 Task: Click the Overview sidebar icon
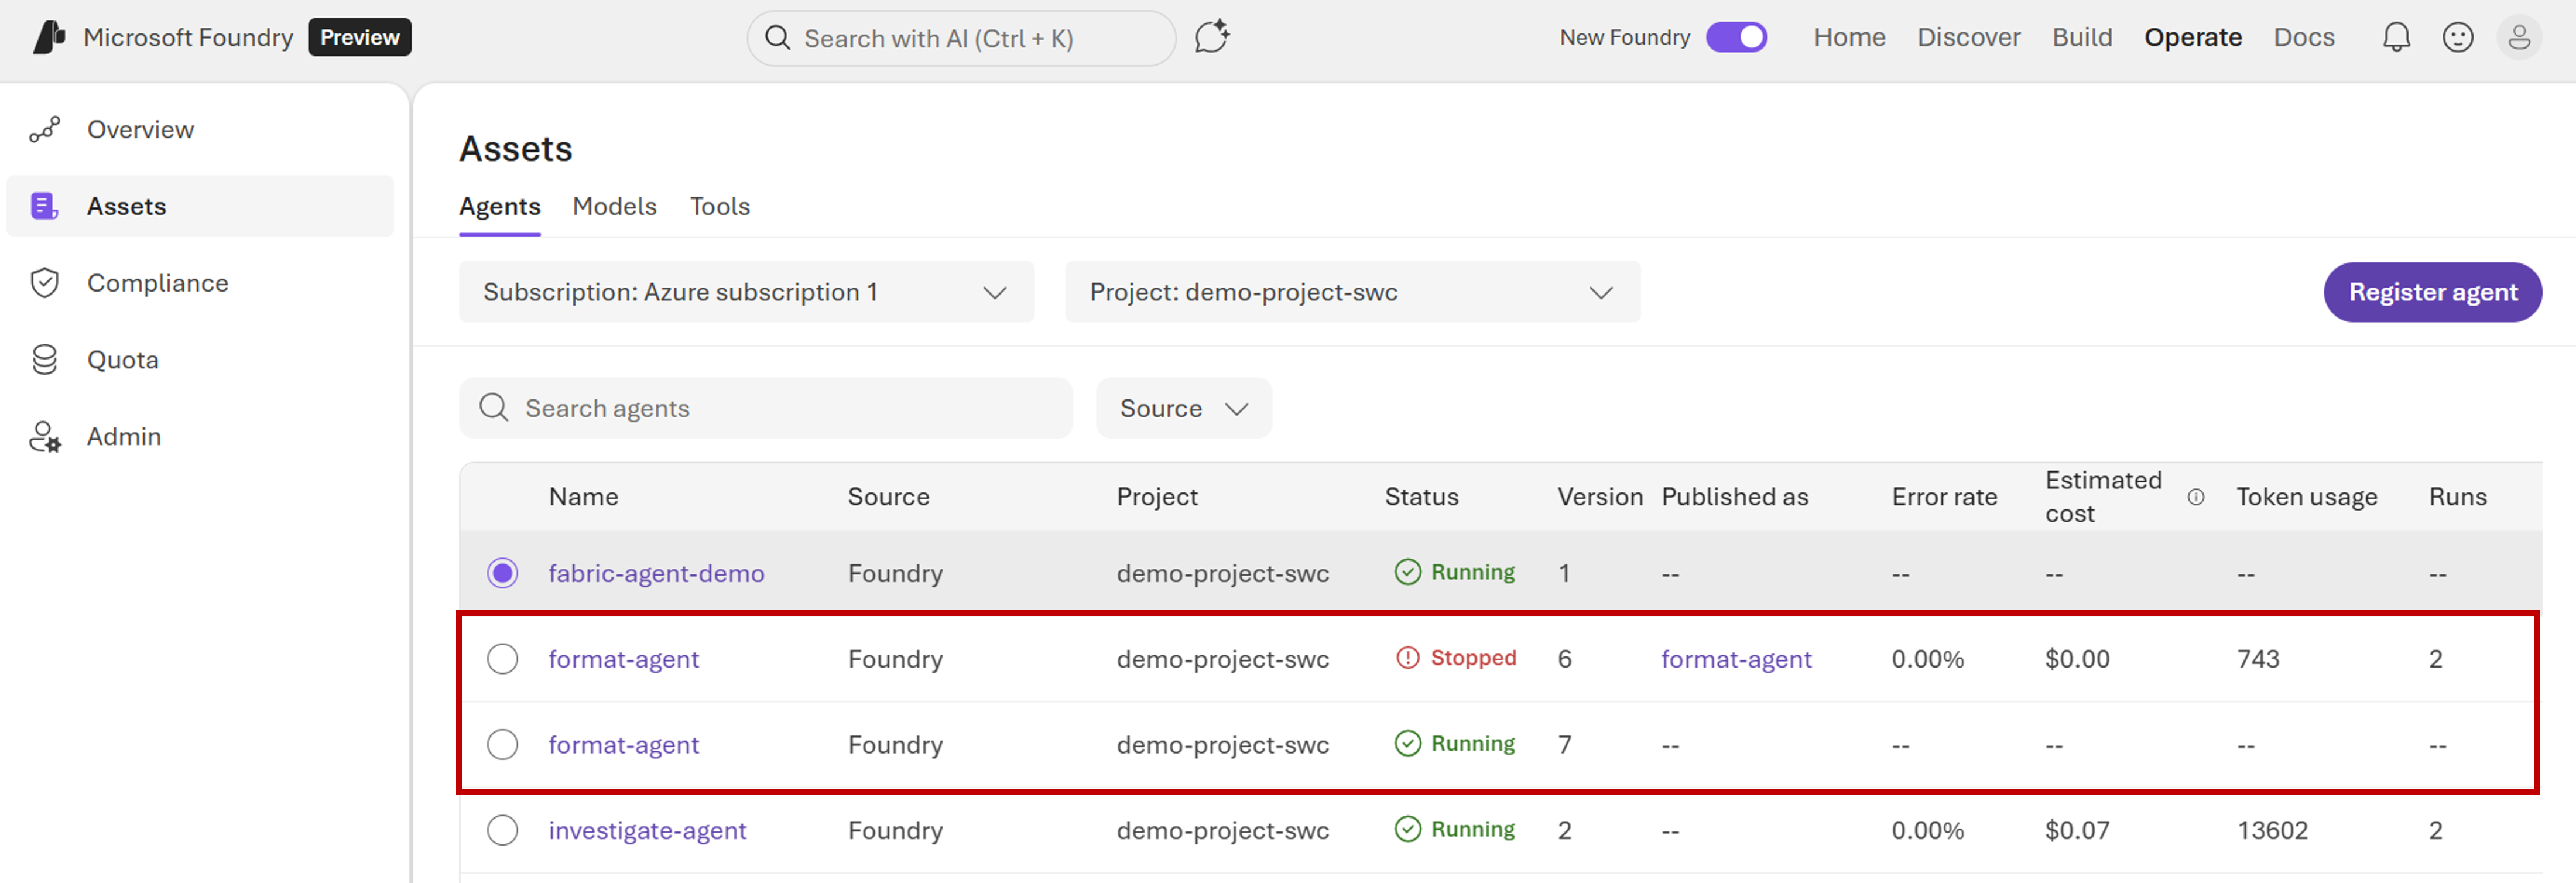tap(45, 129)
